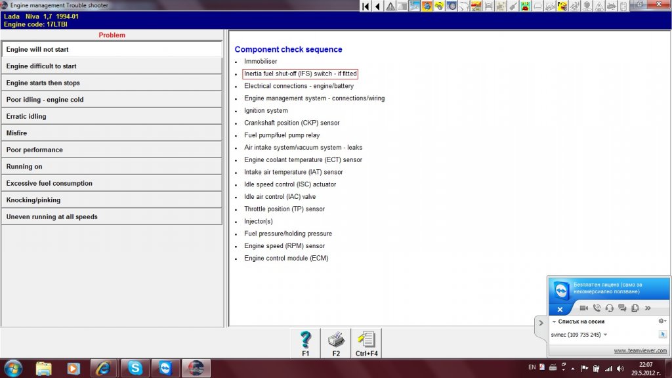Image resolution: width=672 pixels, height=378 pixels.
Task: Click 'Engine control module (ECM)' item
Action: 286,258
